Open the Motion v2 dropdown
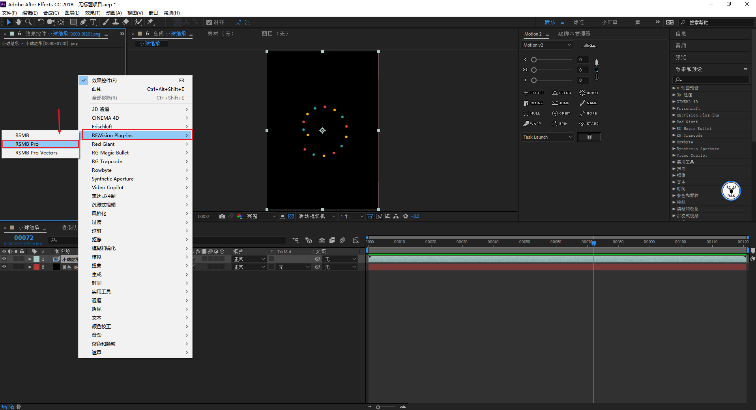The image size is (756, 410). [x=547, y=45]
